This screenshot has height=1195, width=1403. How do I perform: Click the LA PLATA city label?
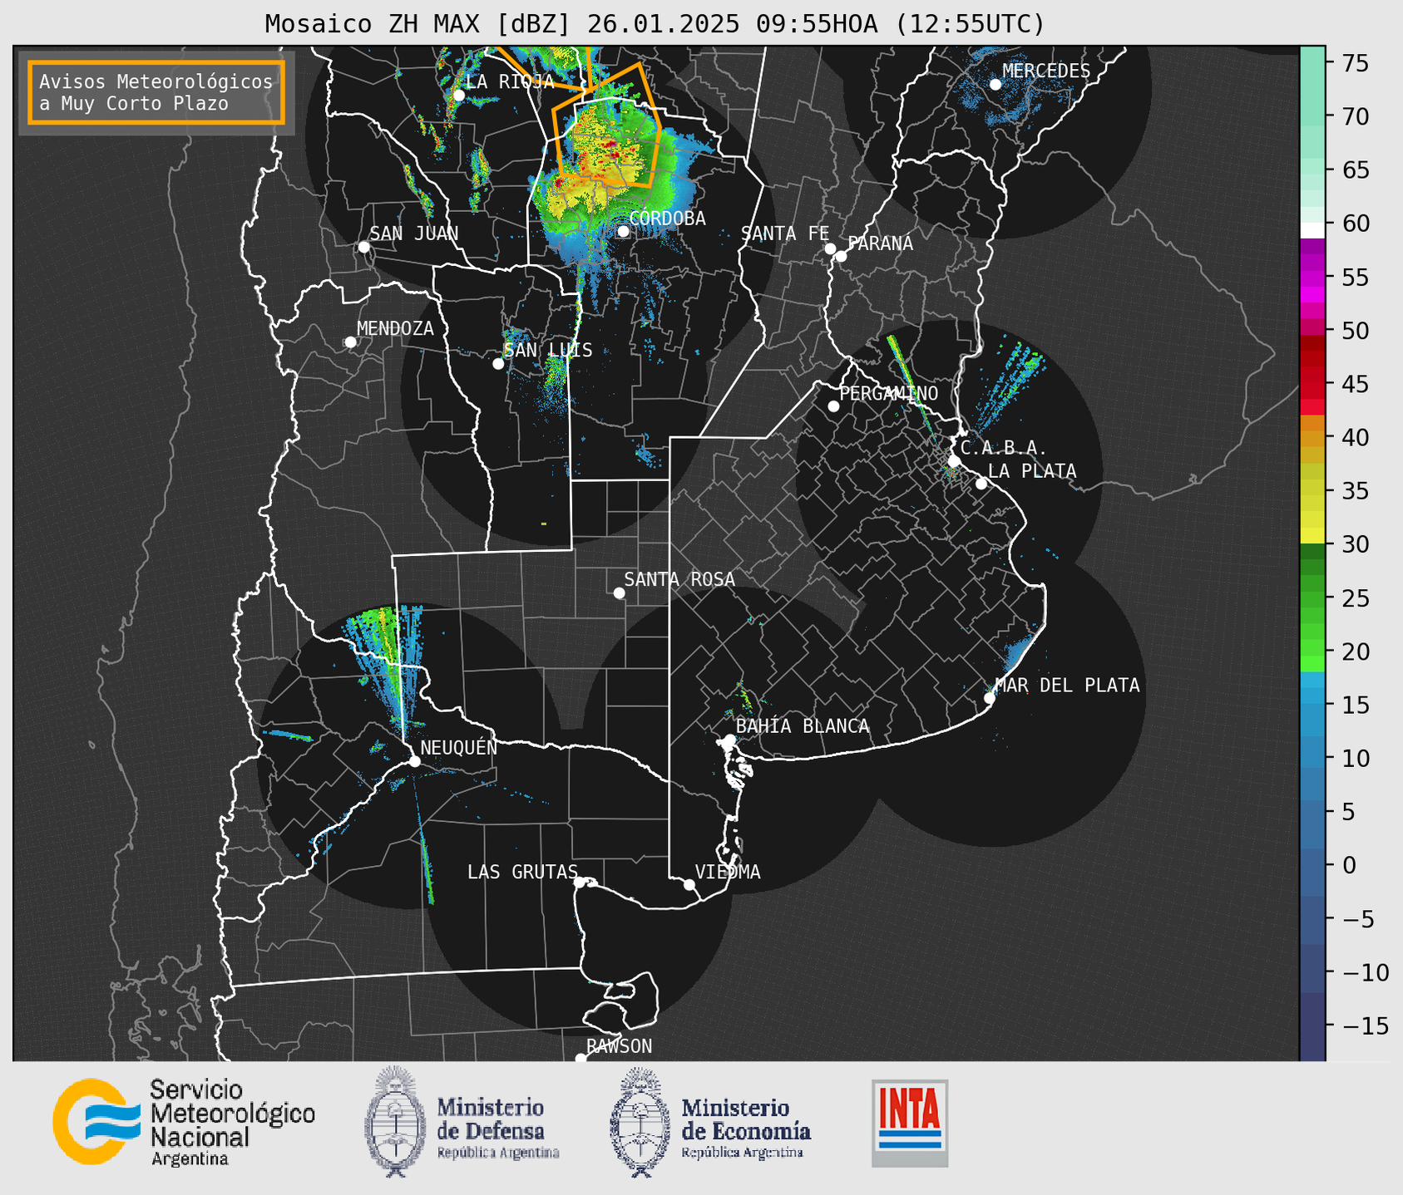1032,471
